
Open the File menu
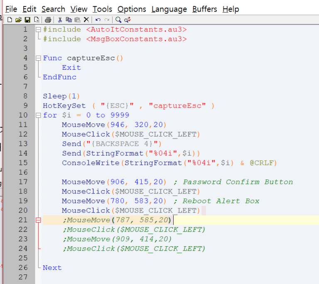click(11, 9)
